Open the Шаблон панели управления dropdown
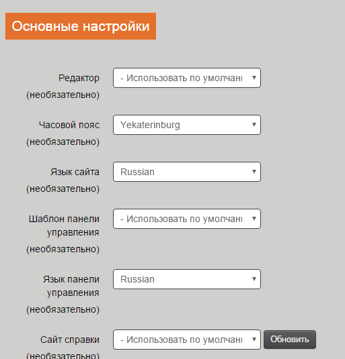 [x=187, y=219]
